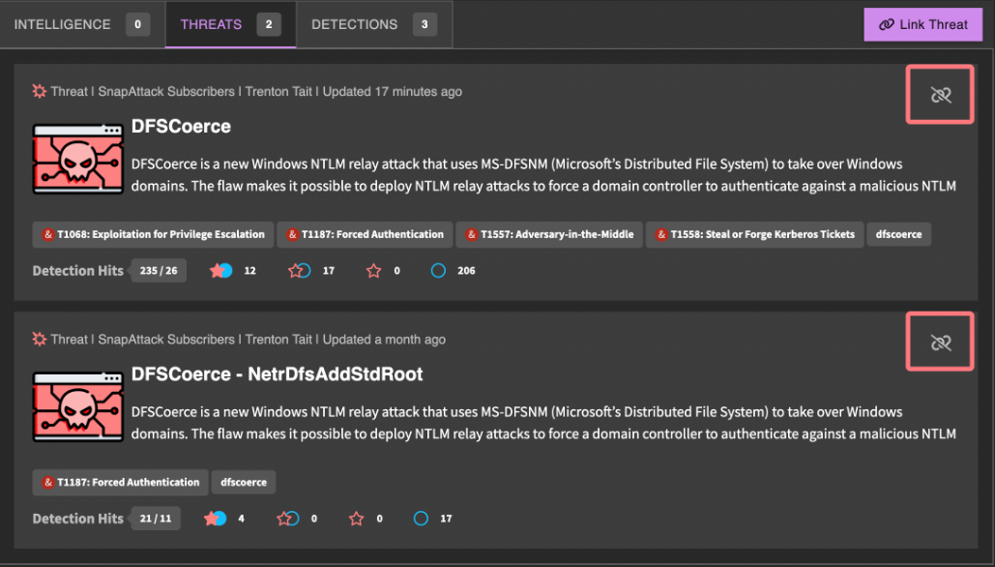This screenshot has height=567, width=995.
Task: Click the blue circle icon showing 17 in second card
Action: point(421,519)
